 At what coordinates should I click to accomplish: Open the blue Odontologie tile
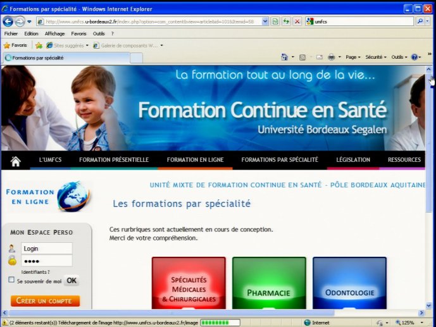click(x=349, y=283)
